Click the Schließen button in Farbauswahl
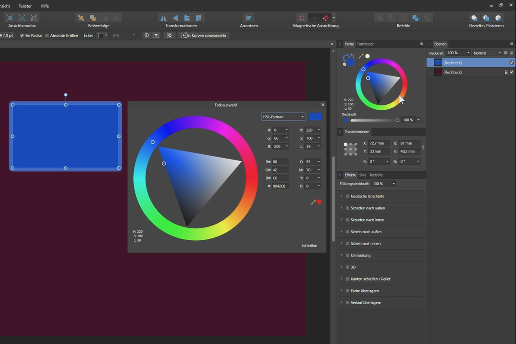Image resolution: width=516 pixels, height=344 pixels. click(x=310, y=245)
